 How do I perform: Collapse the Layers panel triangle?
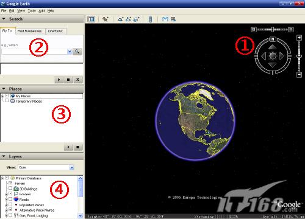[4, 156]
